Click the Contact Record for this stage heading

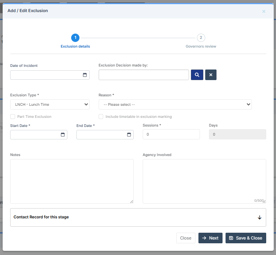41,217
